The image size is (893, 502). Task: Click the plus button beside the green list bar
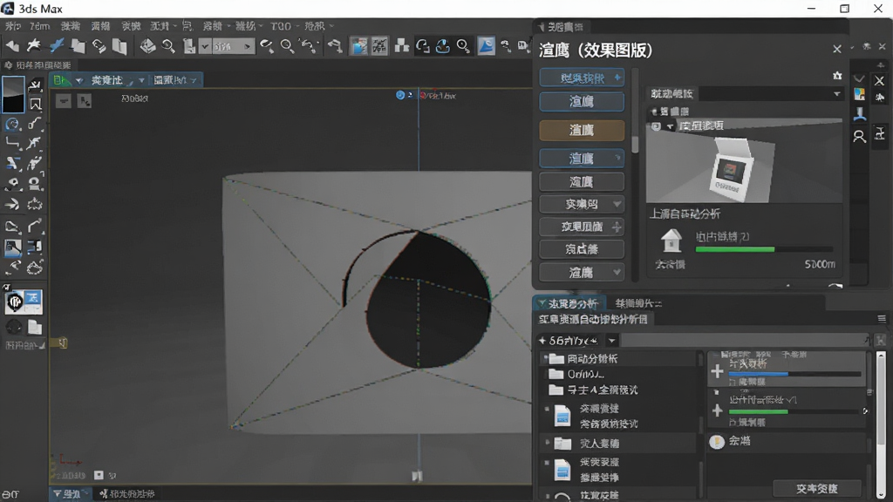pyautogui.click(x=717, y=410)
